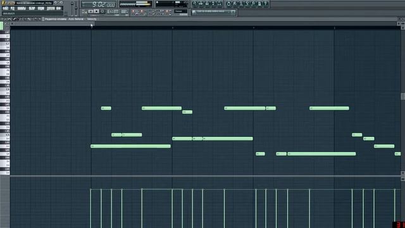Viewport: 405px width, 228px height.
Task: Select the longest G4 note
Action: pyautogui.click(x=321, y=154)
